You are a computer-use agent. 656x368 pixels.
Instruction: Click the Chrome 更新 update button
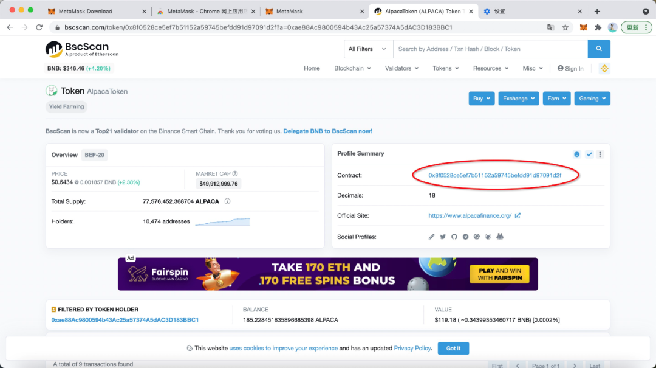tap(636, 27)
